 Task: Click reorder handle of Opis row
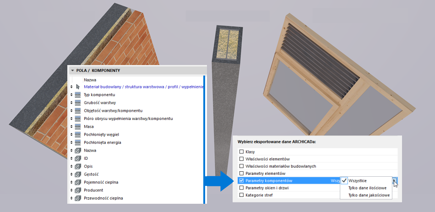tap(71, 167)
